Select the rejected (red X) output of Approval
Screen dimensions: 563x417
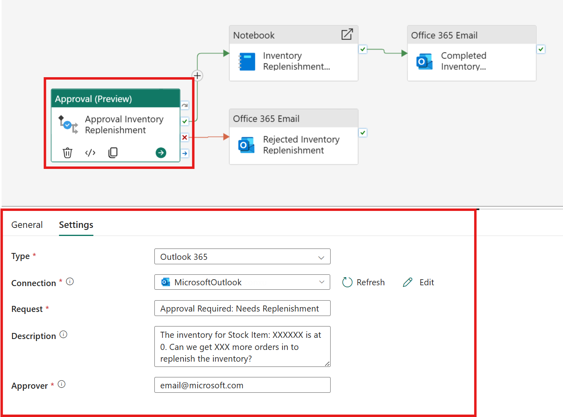coord(185,137)
